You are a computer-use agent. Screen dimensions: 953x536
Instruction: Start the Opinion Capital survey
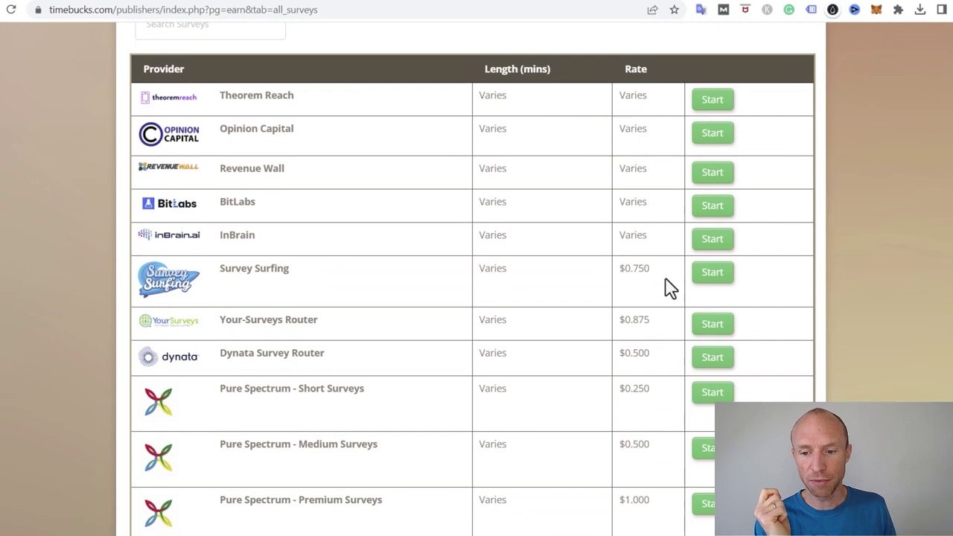713,133
